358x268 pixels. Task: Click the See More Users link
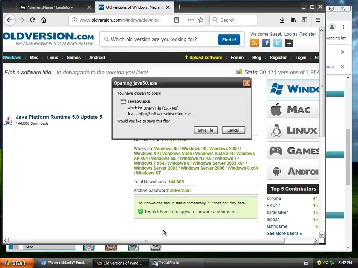[285, 233]
